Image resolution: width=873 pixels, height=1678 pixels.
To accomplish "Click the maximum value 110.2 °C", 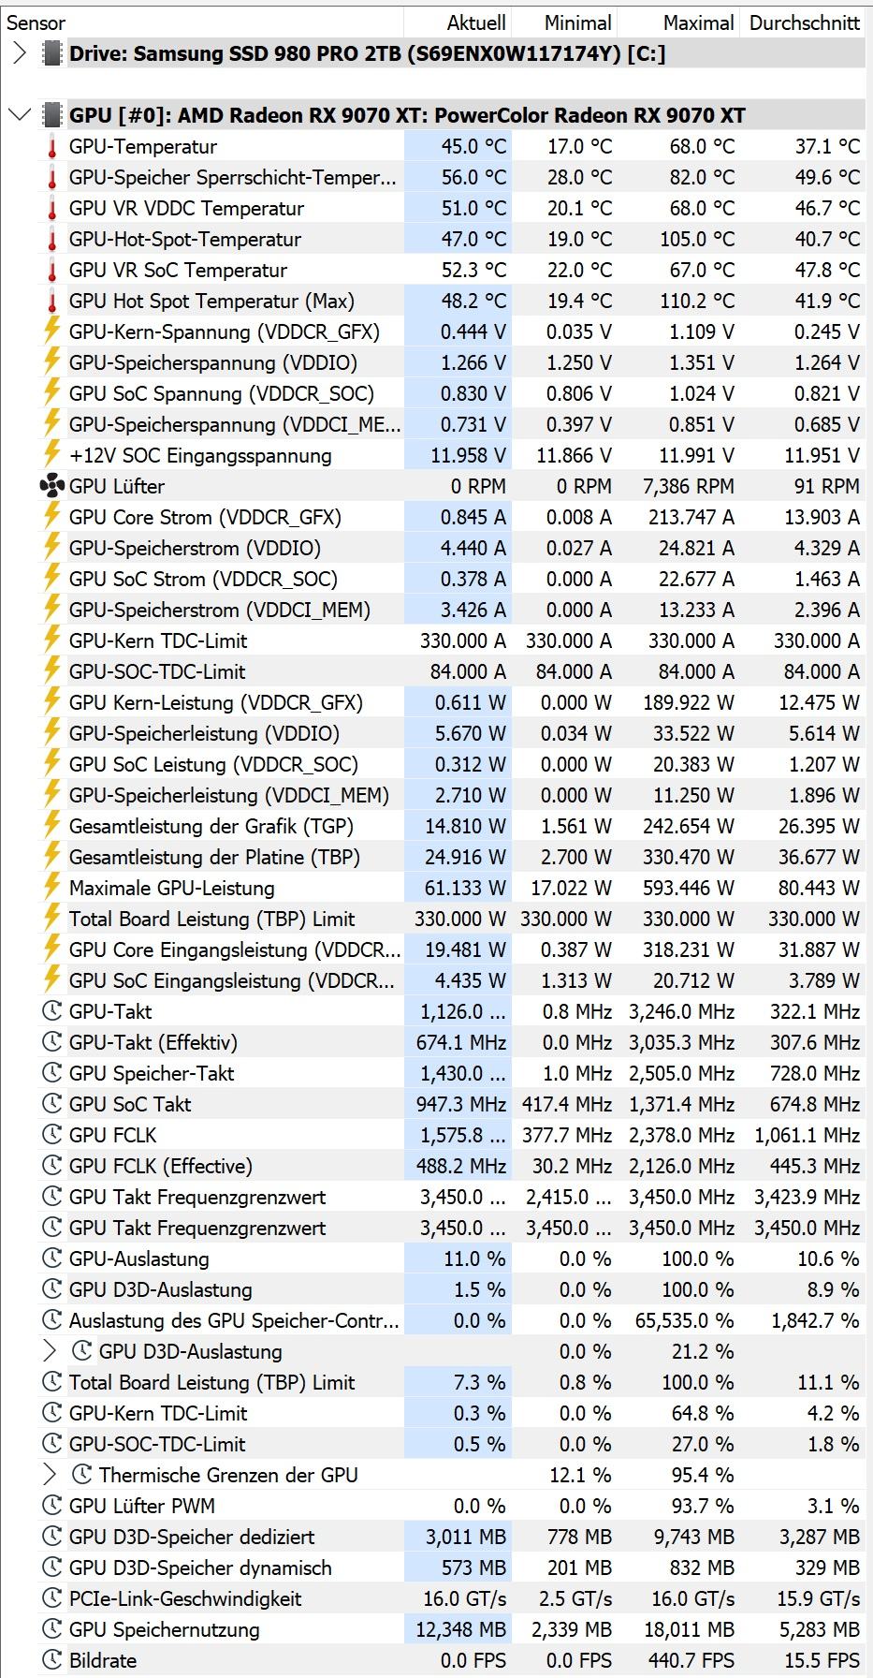I will (x=697, y=302).
